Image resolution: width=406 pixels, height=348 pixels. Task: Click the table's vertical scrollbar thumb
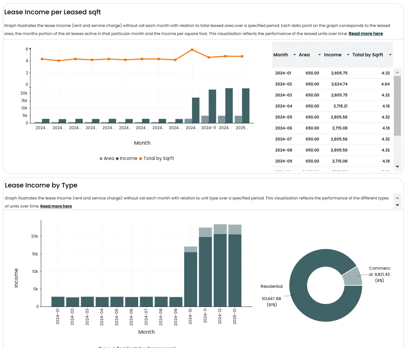(x=397, y=106)
